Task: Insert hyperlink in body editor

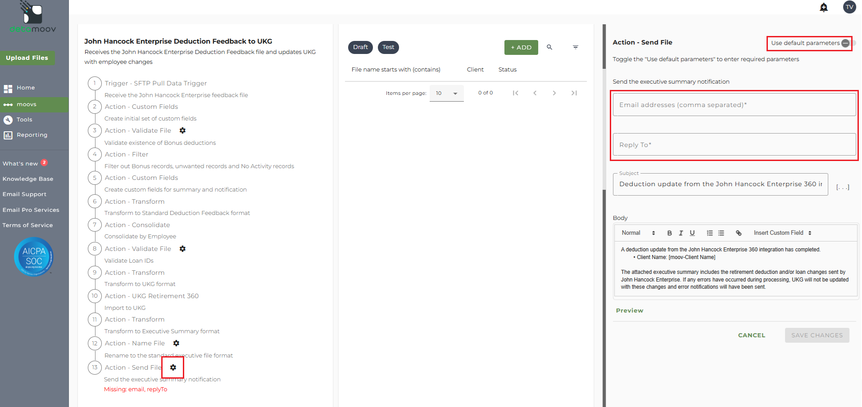Action: pyautogui.click(x=739, y=233)
